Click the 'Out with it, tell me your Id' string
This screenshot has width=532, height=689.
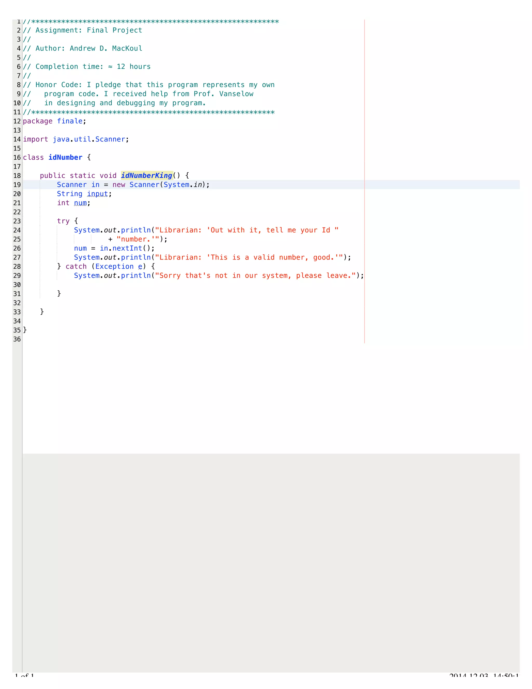click(247, 230)
